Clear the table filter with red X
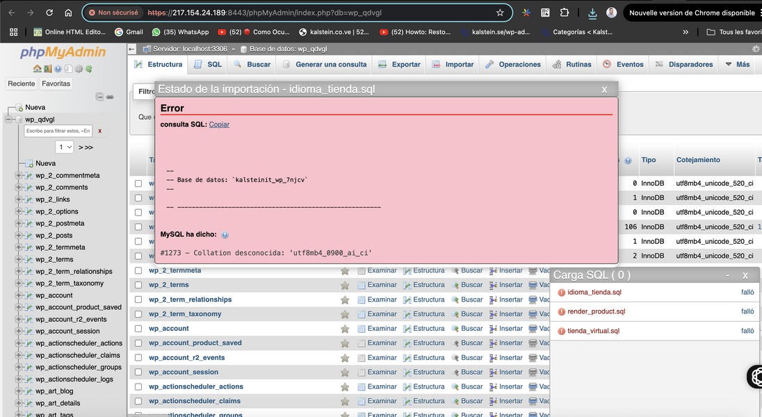Image resolution: width=762 pixels, height=417 pixels. tap(100, 131)
